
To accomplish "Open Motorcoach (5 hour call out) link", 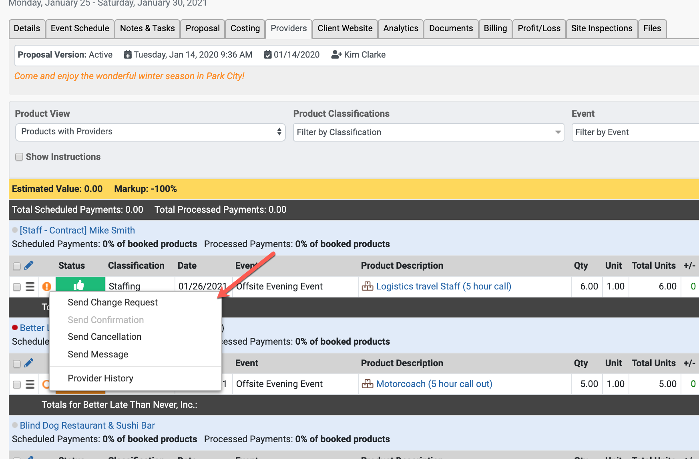I will 434,384.
